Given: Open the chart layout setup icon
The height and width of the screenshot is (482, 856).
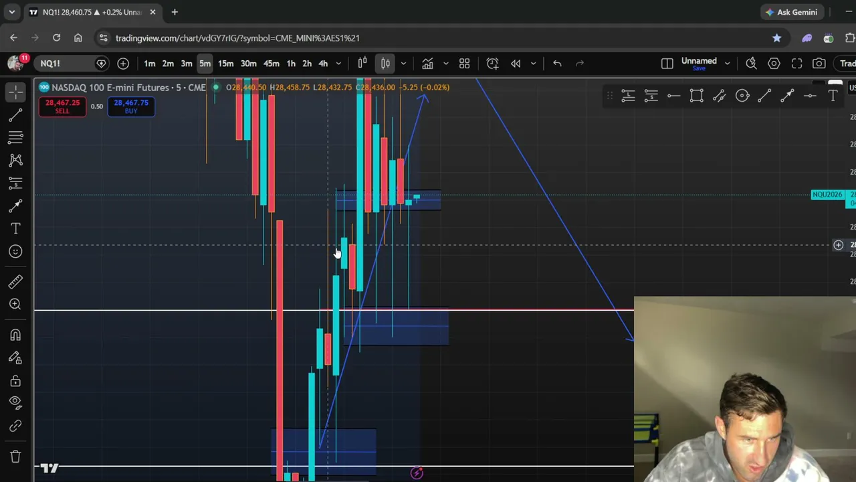Looking at the screenshot, I should pyautogui.click(x=667, y=64).
